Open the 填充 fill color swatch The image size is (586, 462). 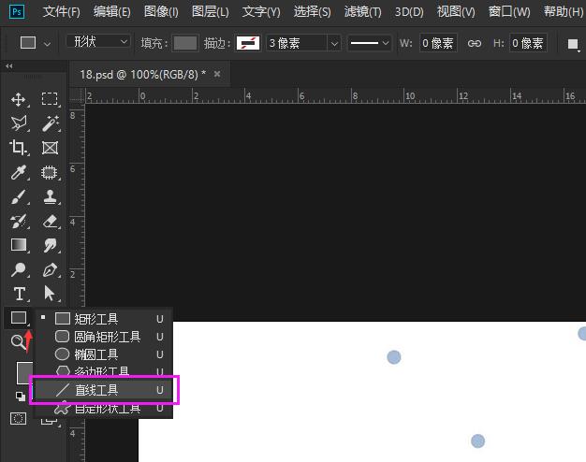click(185, 43)
